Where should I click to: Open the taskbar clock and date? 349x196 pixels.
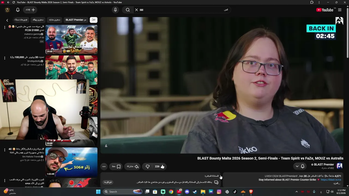tap(341, 192)
